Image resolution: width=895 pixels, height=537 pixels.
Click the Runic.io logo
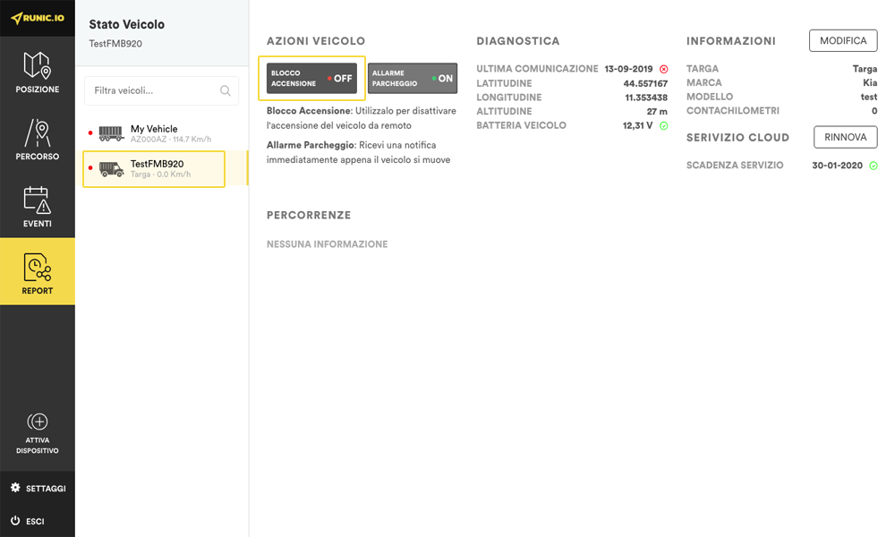[x=38, y=18]
